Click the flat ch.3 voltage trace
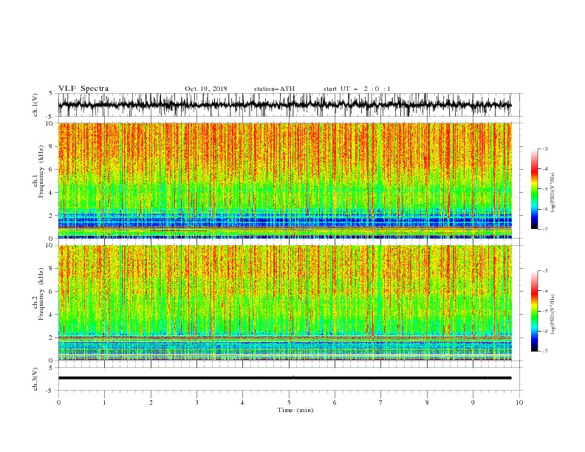 pos(284,378)
